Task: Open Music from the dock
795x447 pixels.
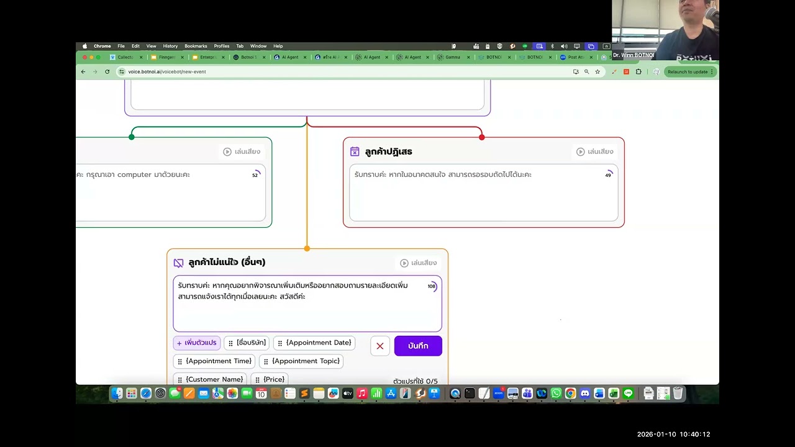Action: 362,393
